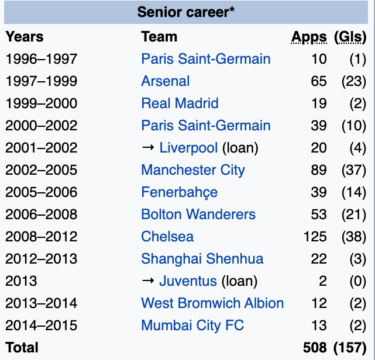Image resolution: width=375 pixels, height=360 pixels.
Task: Open the Manchester City link
Action: pos(192,170)
